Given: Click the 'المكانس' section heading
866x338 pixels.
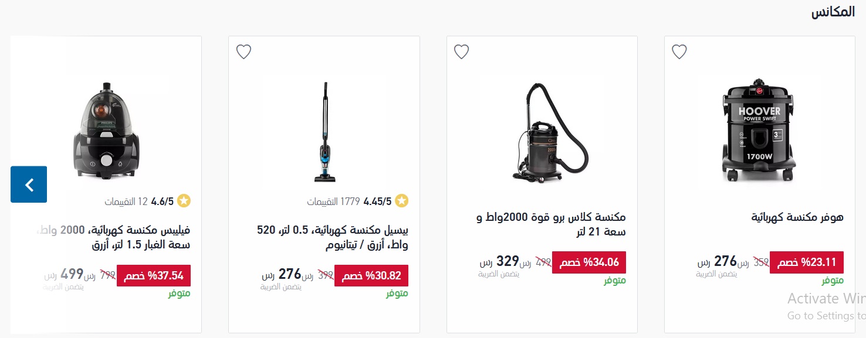Looking at the screenshot, I should (833, 13).
